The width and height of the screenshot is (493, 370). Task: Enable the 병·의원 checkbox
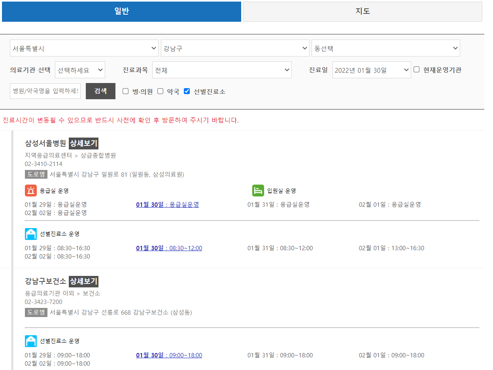click(126, 91)
